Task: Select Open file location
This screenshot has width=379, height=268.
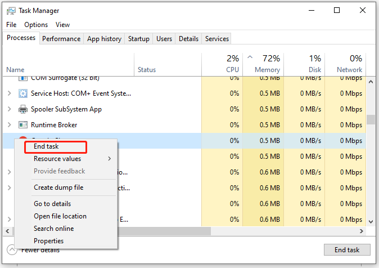Action: [x=66, y=216]
